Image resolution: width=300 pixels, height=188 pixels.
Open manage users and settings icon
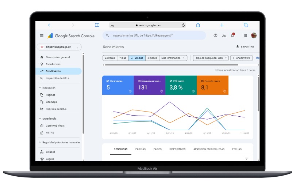tap(224, 35)
